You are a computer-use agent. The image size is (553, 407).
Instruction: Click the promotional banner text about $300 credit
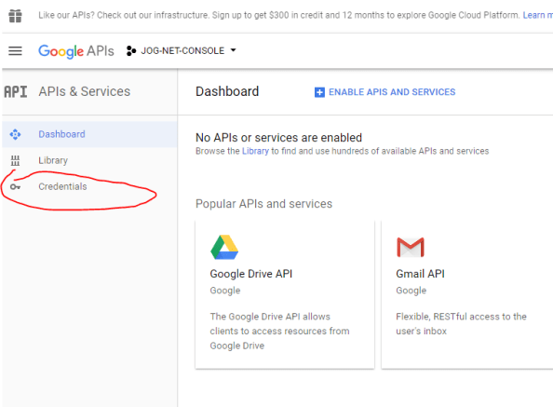279,15
